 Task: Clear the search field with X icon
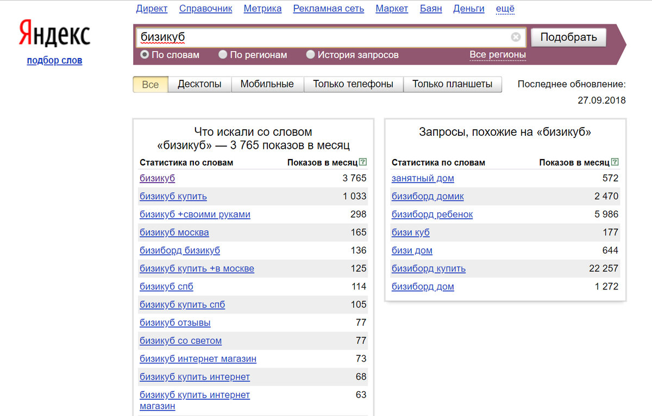tap(516, 37)
